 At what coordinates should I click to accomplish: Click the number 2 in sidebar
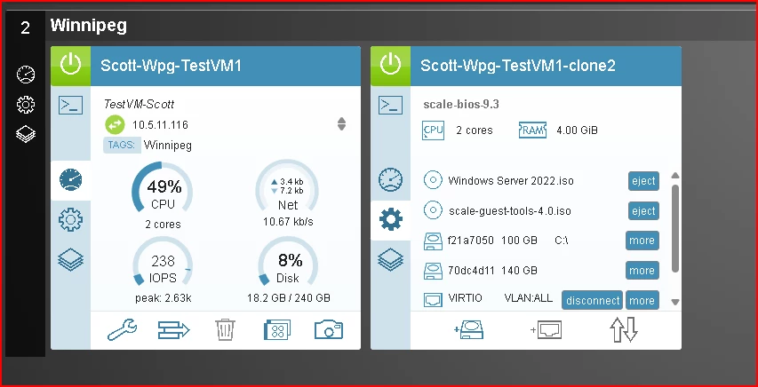(25, 28)
